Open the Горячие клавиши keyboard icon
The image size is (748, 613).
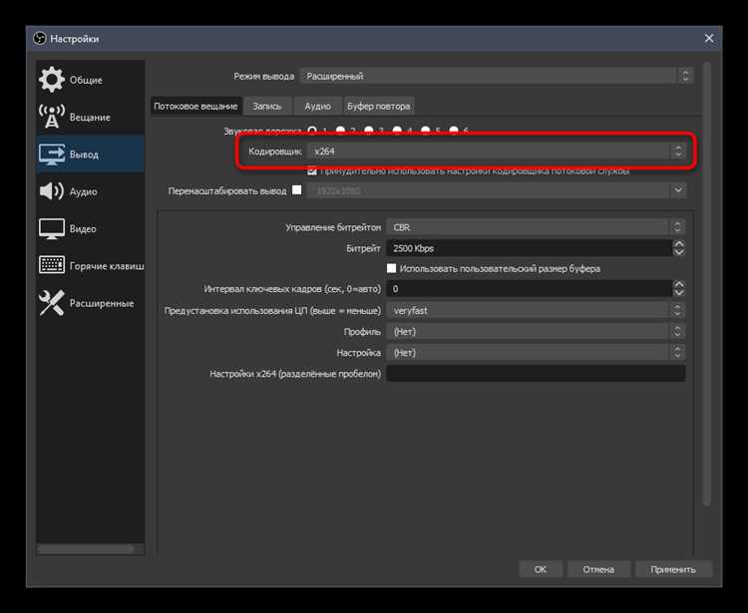click(x=51, y=265)
